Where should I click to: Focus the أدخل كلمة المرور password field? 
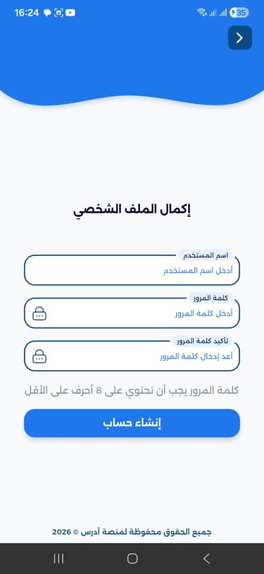pos(132,314)
